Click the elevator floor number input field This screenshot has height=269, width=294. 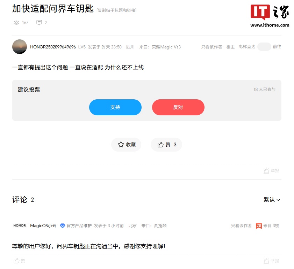[264, 47]
